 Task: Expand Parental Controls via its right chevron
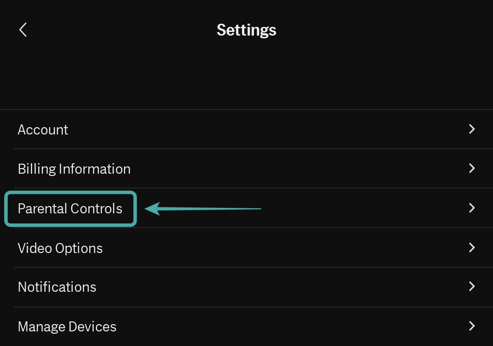[472, 208]
